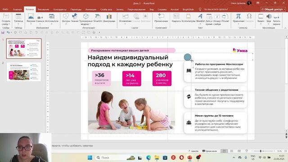Switch to the Переходы tab

point(76,9)
